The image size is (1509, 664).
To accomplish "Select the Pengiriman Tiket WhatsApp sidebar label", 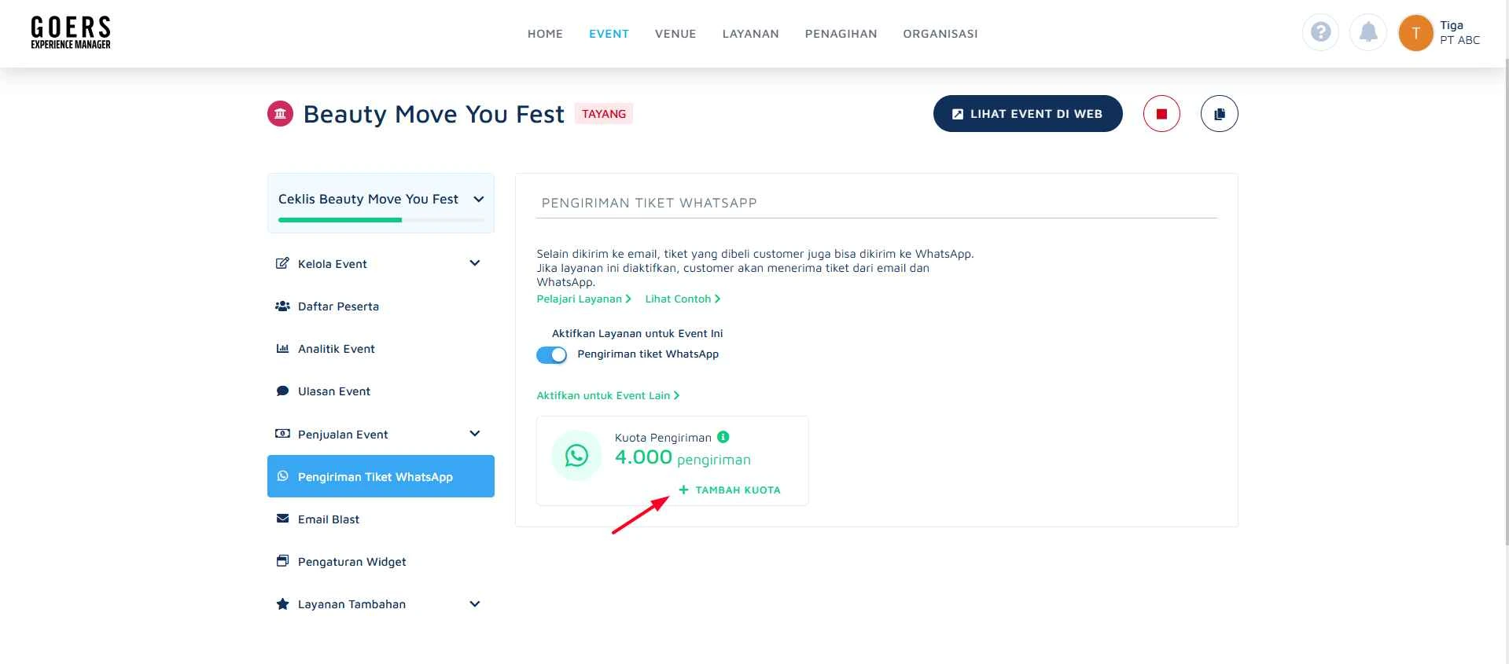I will point(375,477).
